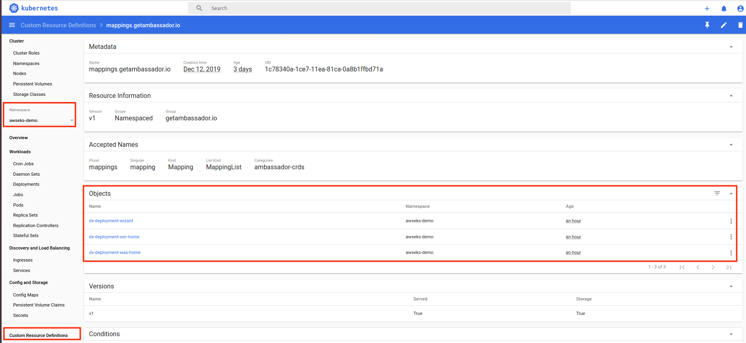Click the plus create resource icon
Image resolution: width=746 pixels, height=343 pixels.
coord(707,8)
